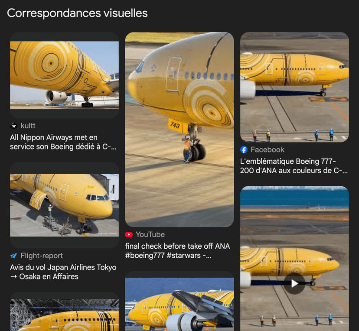Click the 'Correspondances visuelles' heading
Viewport: 359px width, 331px height.
click(x=77, y=13)
